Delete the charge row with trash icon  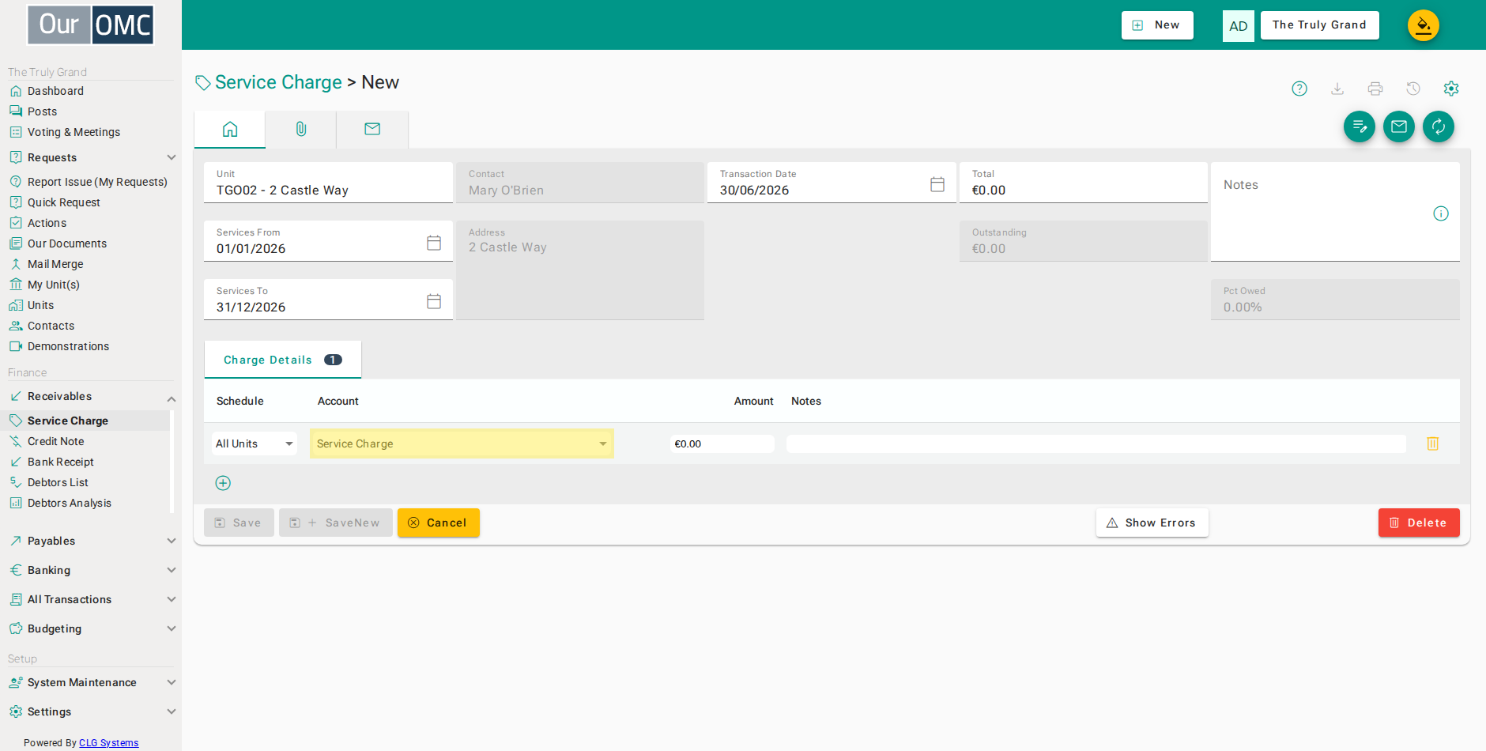(1433, 443)
